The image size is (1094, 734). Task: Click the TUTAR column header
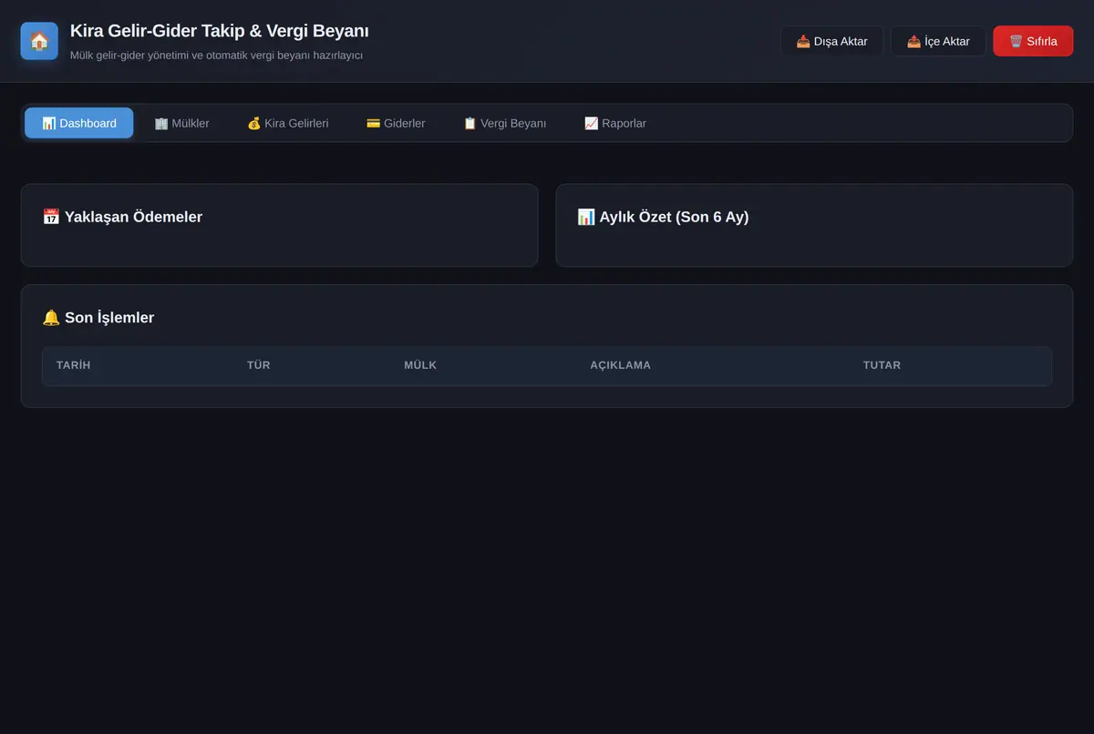click(882, 365)
